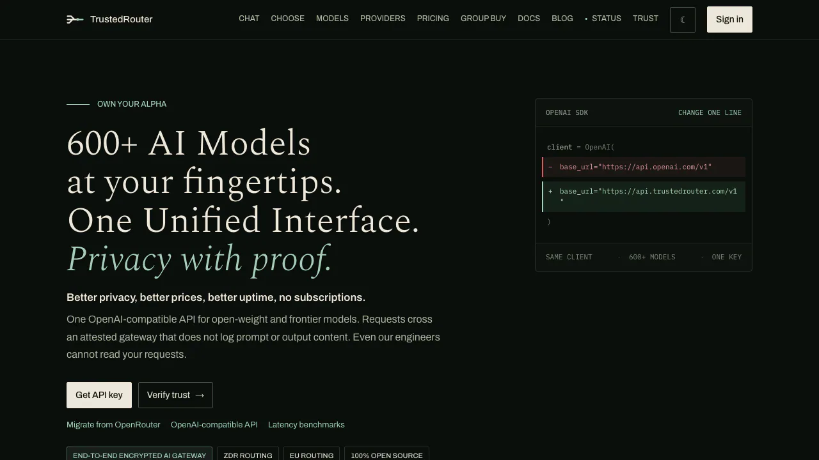Click the ONE KEY footer label
Screen dimensions: 819x460
tap(727, 257)
